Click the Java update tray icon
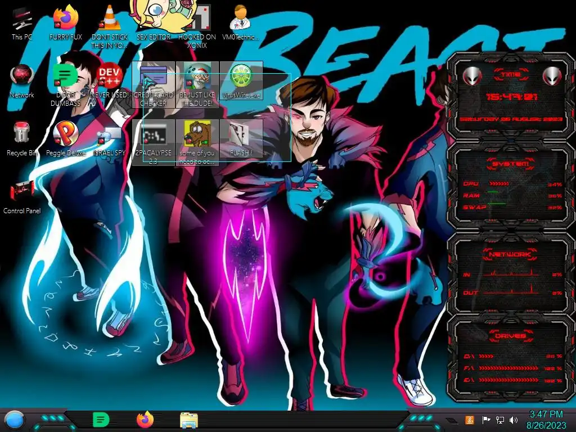576x432 pixels. pyautogui.click(x=469, y=420)
